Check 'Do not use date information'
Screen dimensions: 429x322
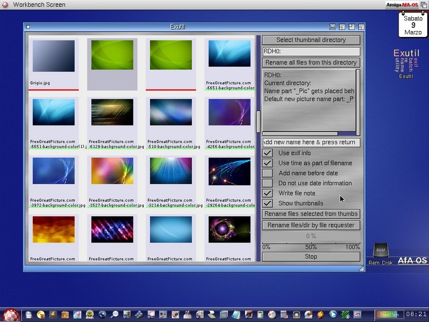[268, 184]
